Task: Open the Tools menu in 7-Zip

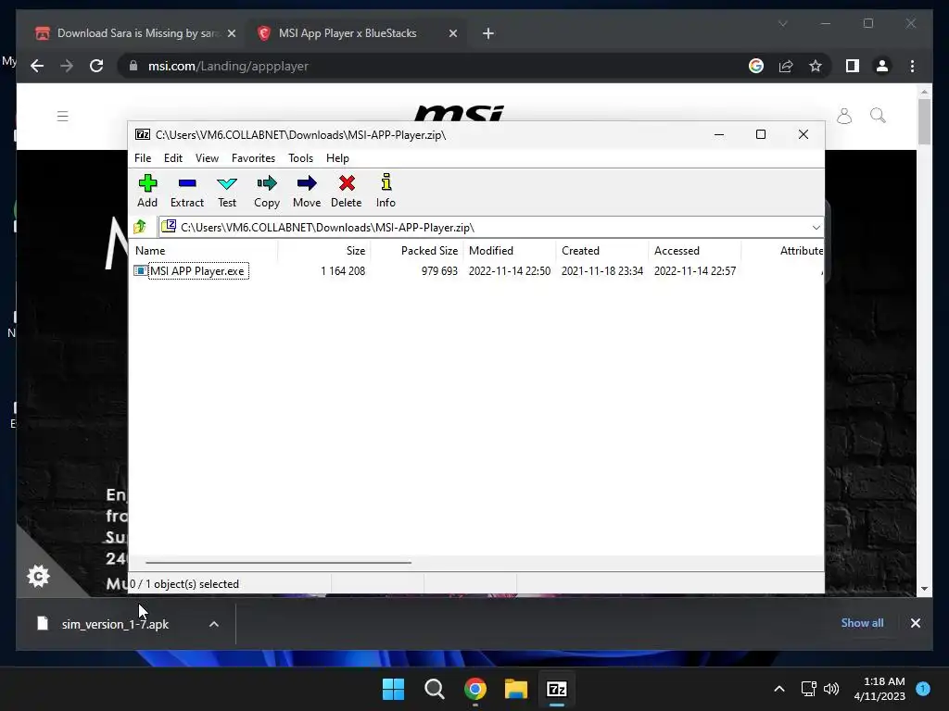Action: (301, 157)
